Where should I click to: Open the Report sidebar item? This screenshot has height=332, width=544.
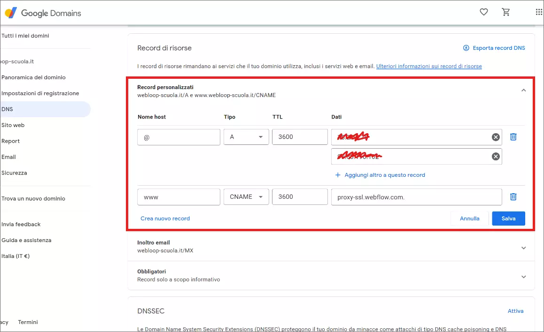coord(10,141)
